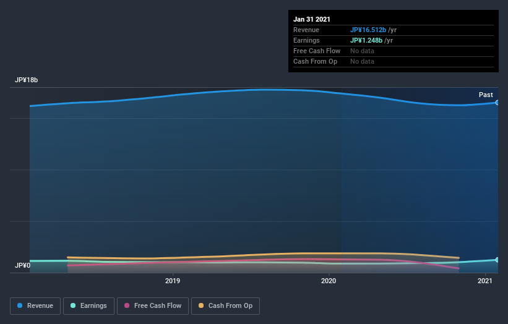Click the JP¥18b y-axis label

coord(26,80)
